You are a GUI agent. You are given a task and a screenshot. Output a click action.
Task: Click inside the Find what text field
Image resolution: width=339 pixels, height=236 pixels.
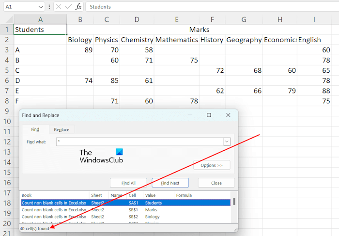(x=139, y=142)
